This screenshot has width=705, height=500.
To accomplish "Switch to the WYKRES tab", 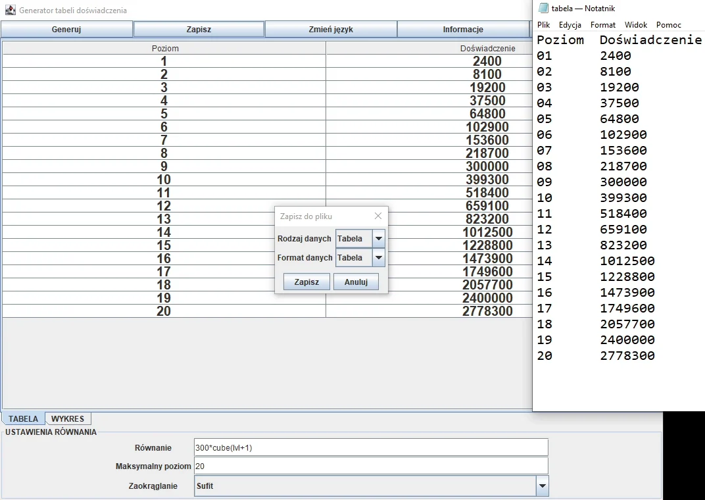I will click(68, 418).
